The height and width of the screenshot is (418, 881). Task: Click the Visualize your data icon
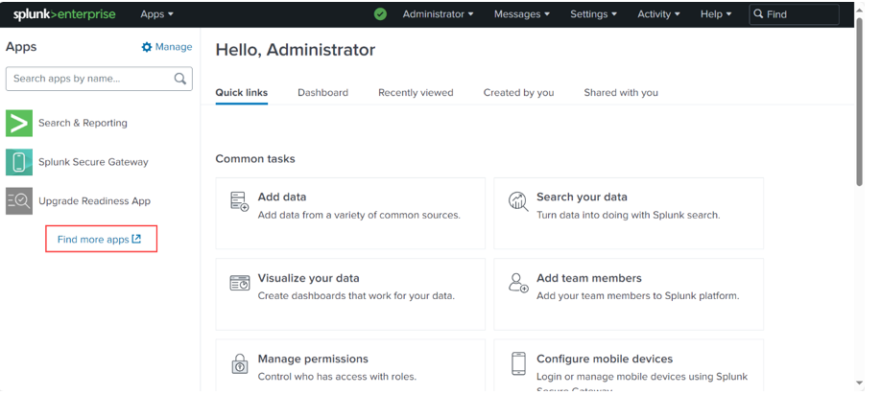point(239,283)
